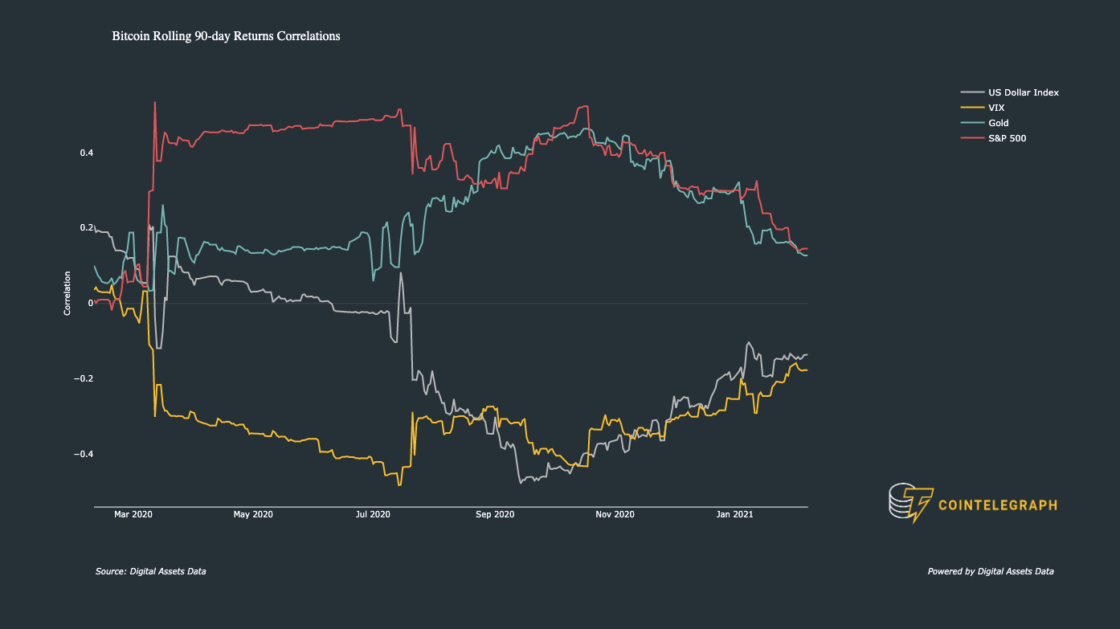Click the Sep 2020 x-axis label
The width and height of the screenshot is (1120, 629).
(495, 514)
